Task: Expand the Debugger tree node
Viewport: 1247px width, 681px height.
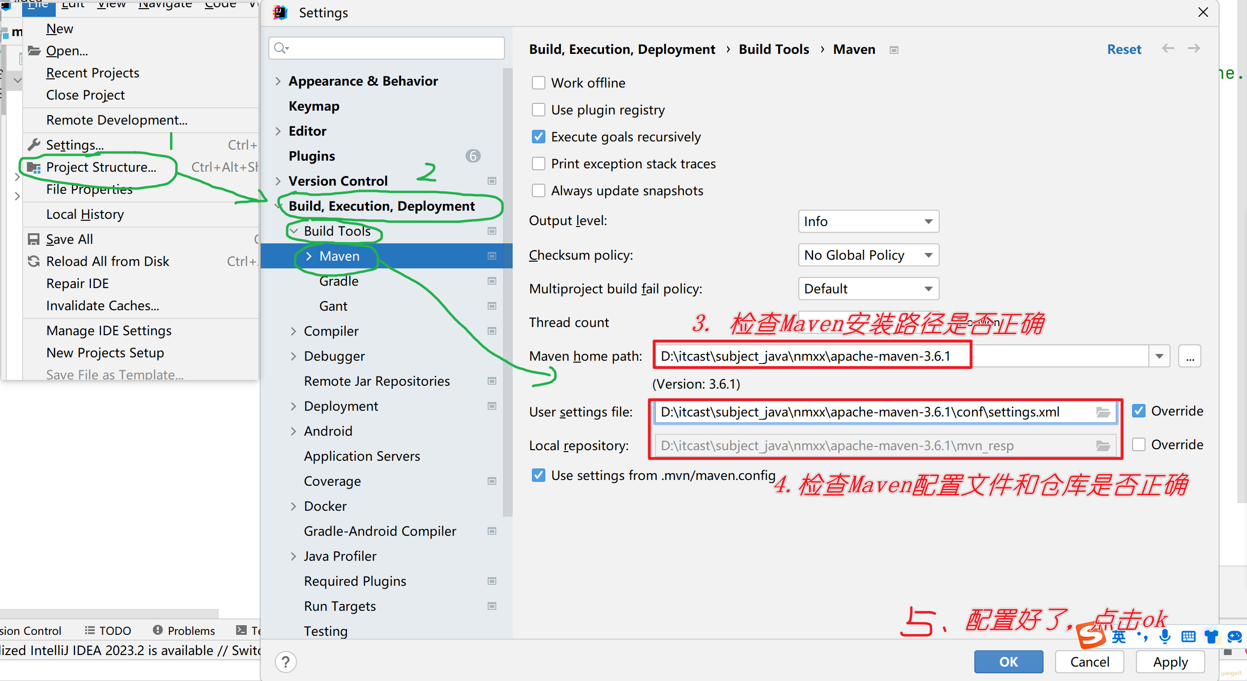Action: (293, 356)
